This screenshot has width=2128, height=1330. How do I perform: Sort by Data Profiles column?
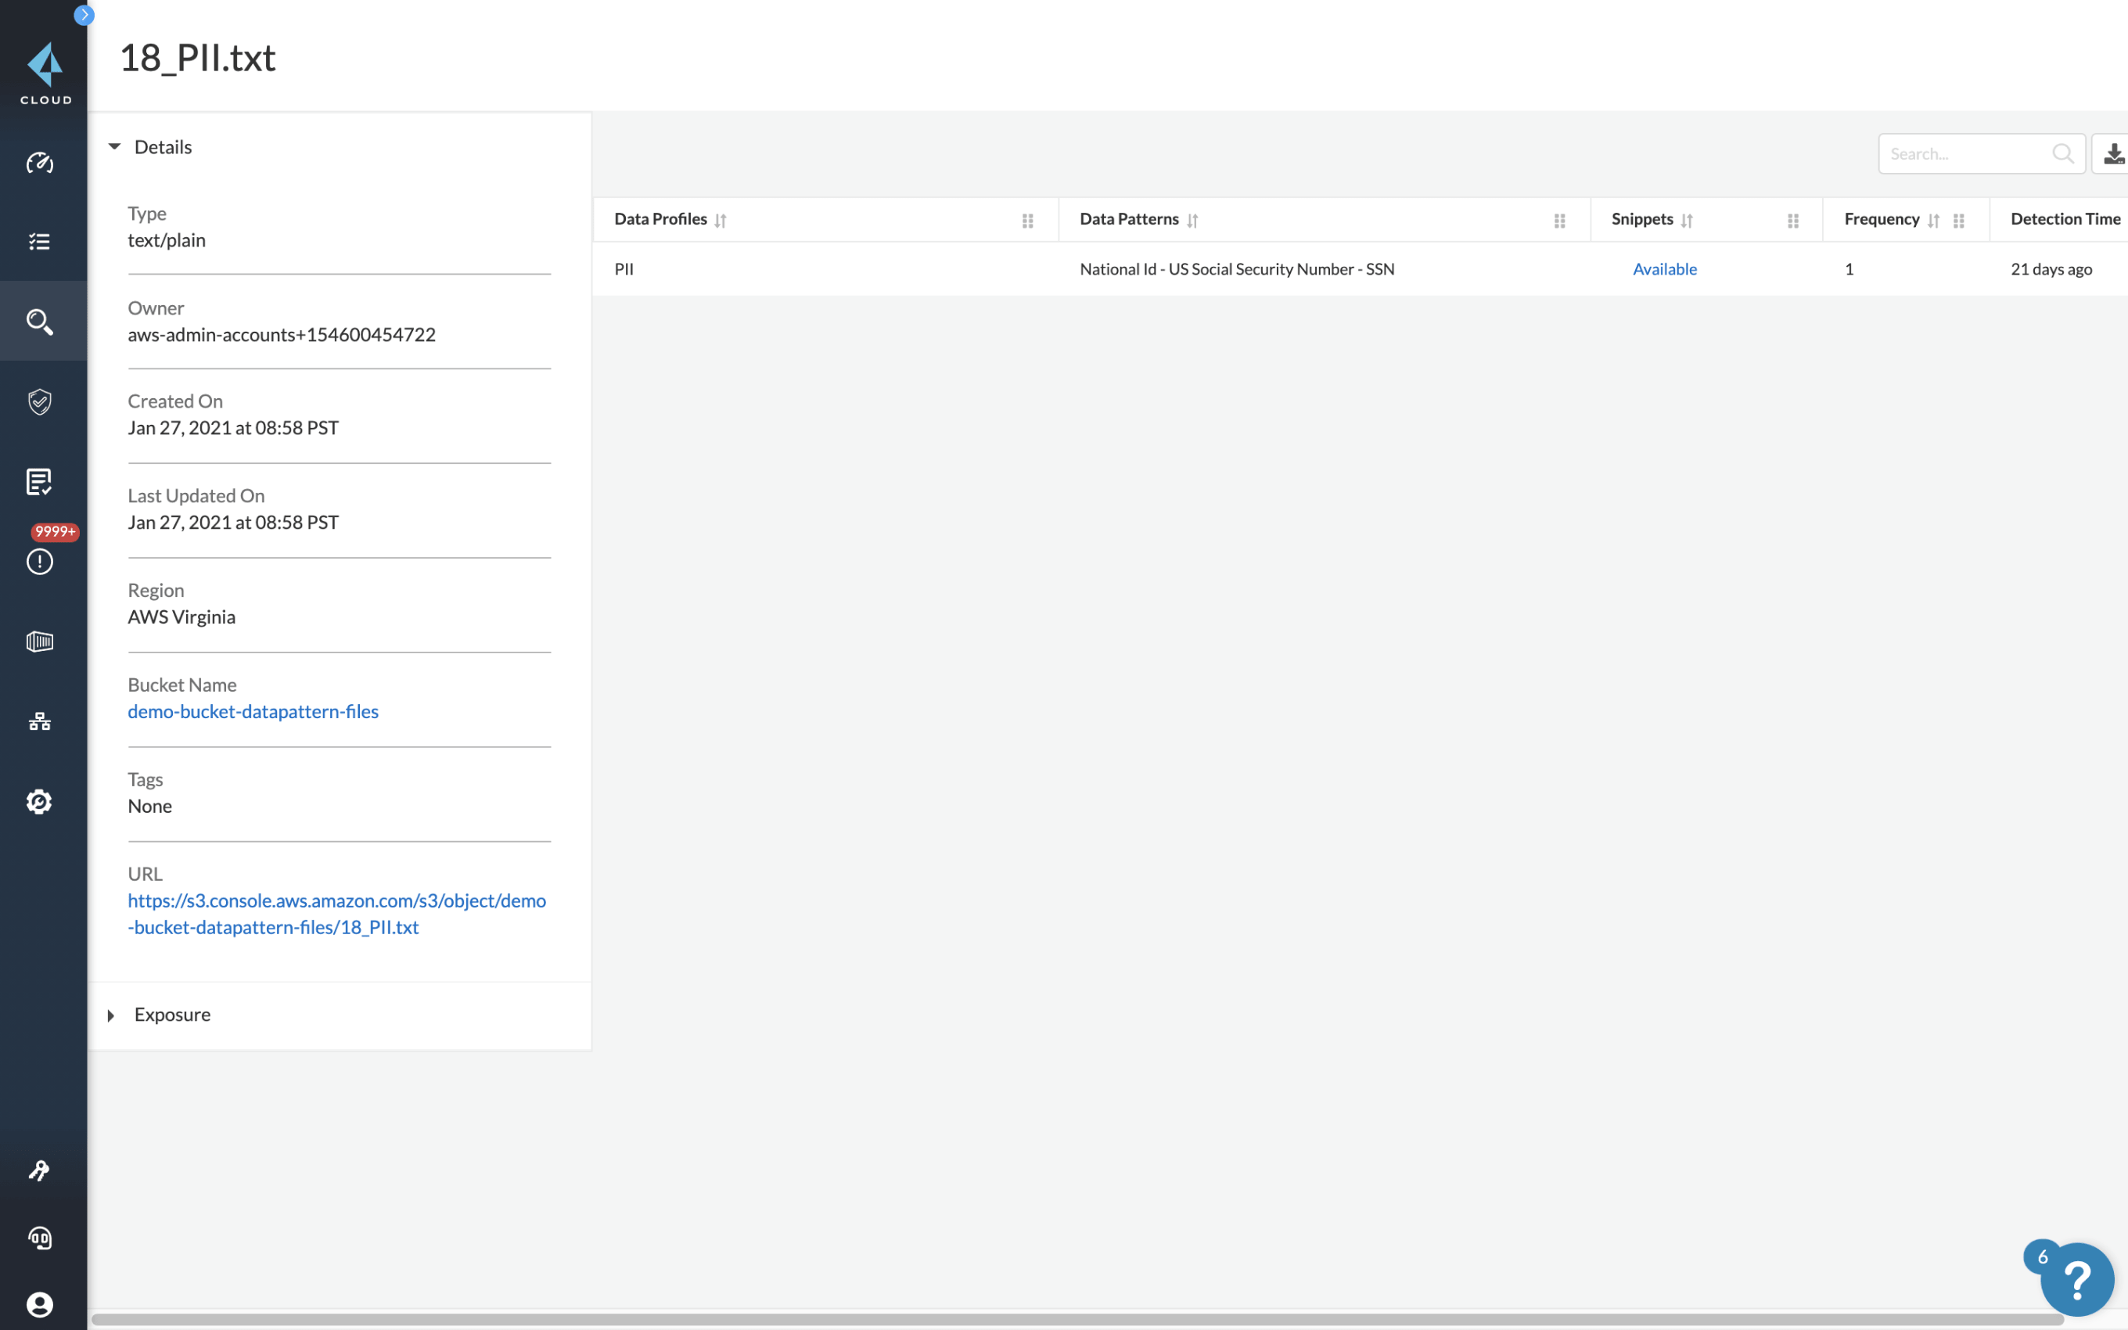pos(720,217)
